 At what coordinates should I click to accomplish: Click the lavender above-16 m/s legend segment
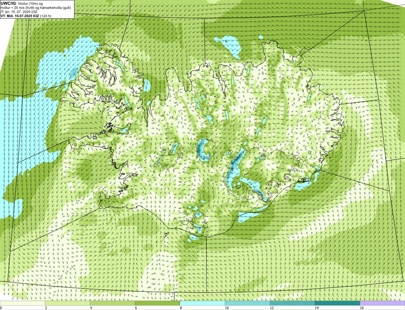[383, 303]
